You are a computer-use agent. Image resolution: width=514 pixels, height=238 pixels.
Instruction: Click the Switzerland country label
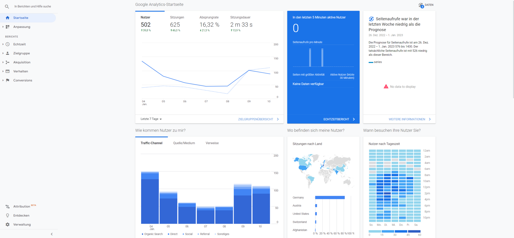tap(300, 222)
